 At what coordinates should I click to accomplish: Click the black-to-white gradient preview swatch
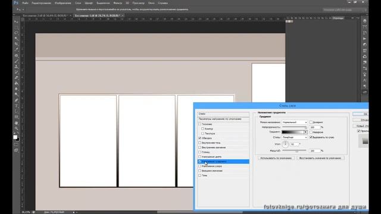pyautogui.click(x=292, y=132)
